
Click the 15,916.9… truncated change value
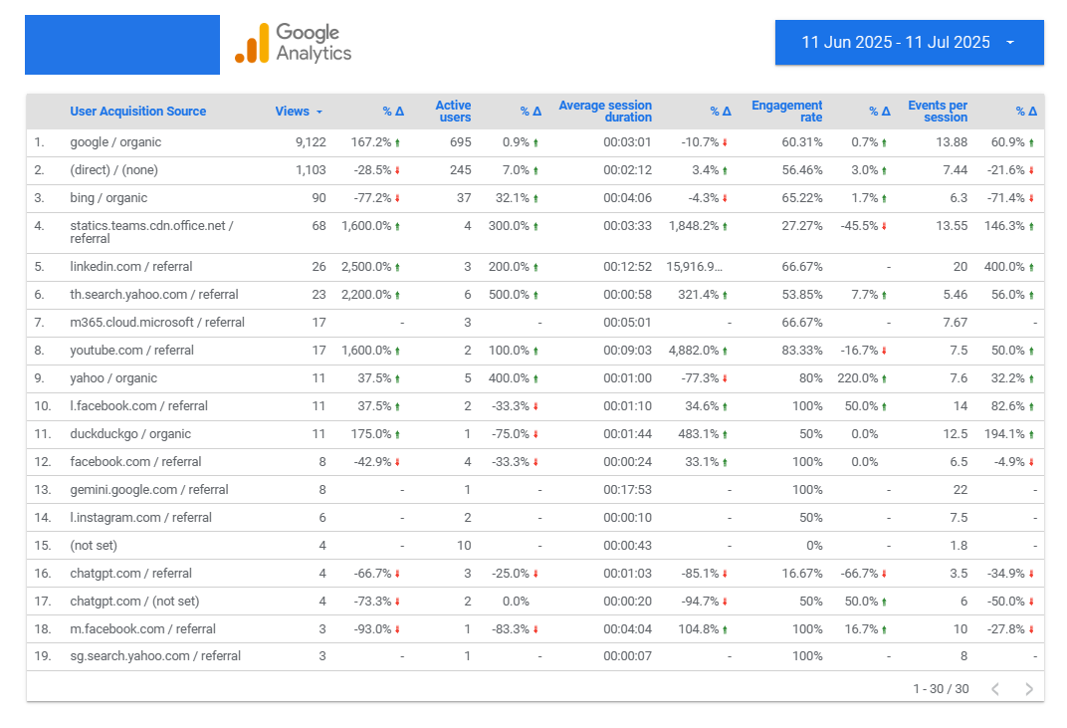click(x=694, y=267)
